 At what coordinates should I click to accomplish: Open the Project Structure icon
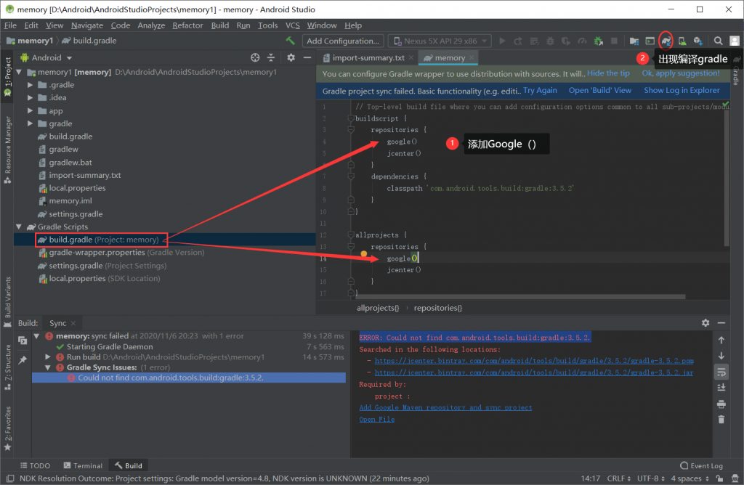pyautogui.click(x=634, y=41)
